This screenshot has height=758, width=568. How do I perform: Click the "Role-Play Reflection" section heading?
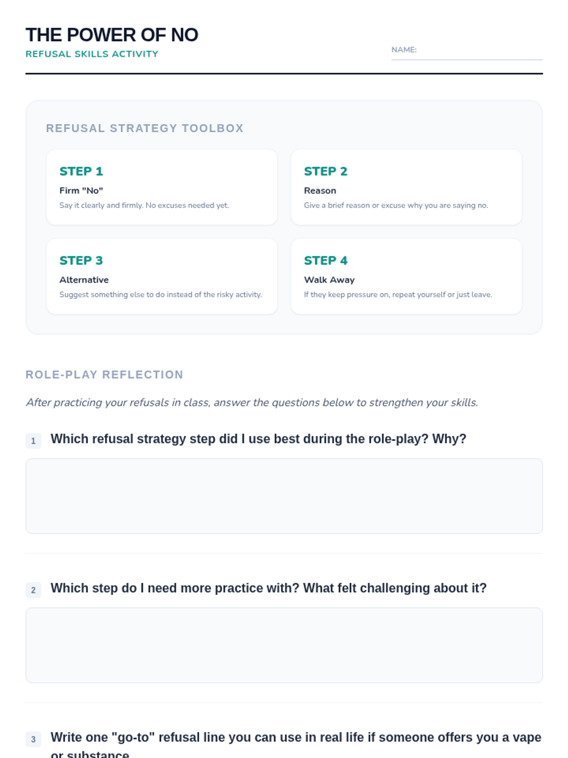coord(104,374)
